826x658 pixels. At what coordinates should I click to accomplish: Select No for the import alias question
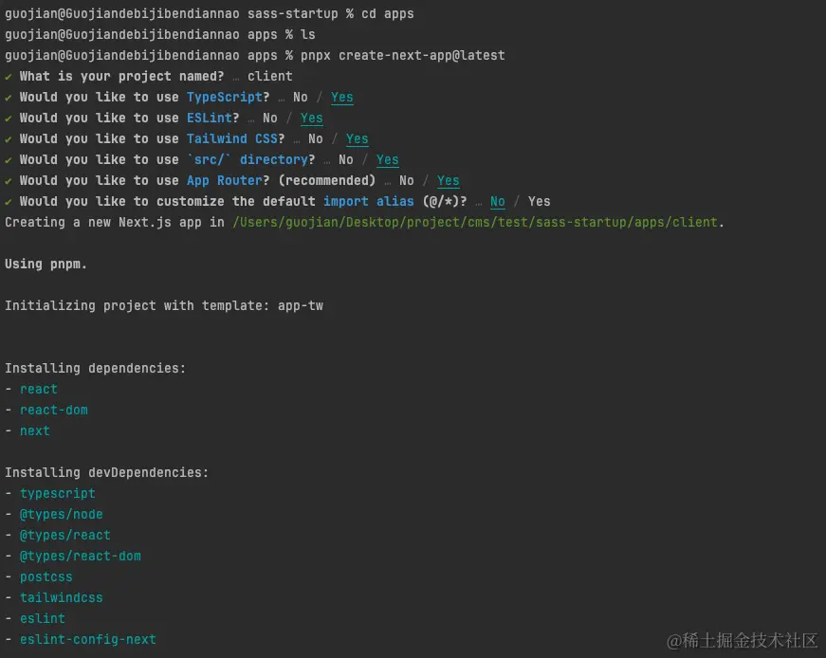tap(497, 202)
